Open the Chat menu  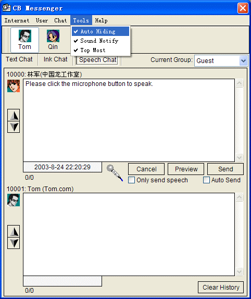60,20
